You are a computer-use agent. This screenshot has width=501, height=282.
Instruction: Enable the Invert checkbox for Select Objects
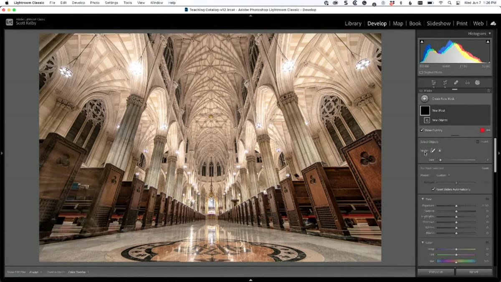point(478,142)
